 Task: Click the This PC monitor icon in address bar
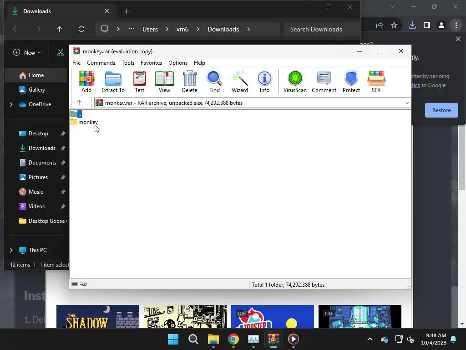coord(105,29)
